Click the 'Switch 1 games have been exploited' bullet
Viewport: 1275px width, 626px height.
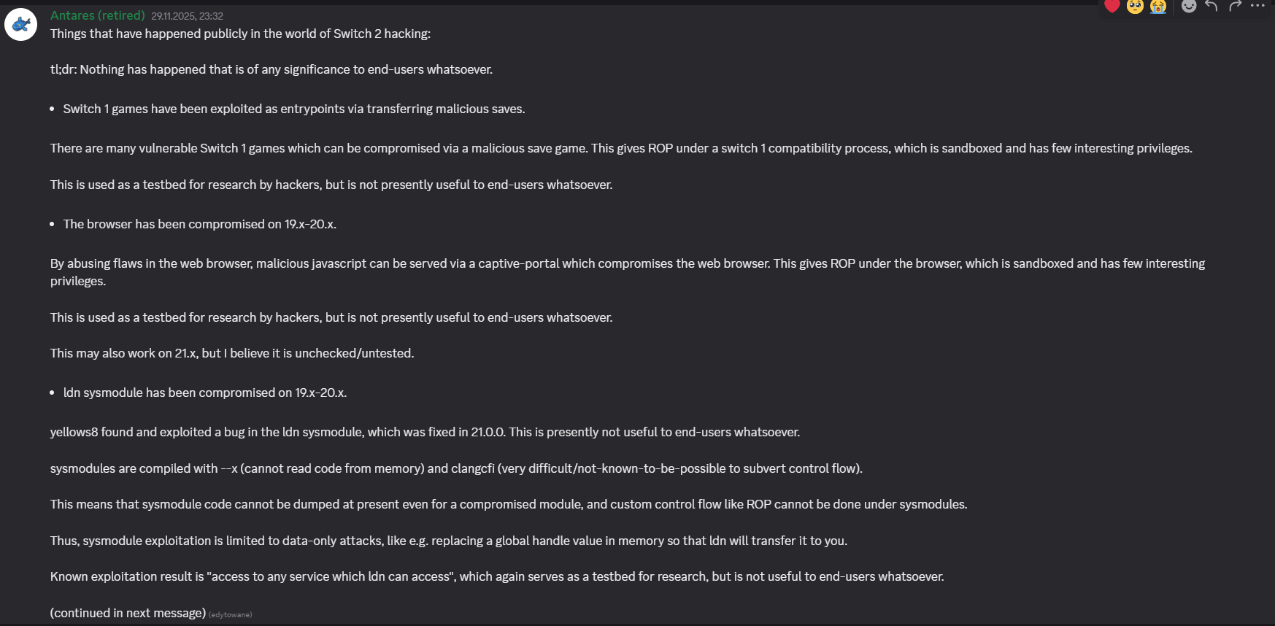294,109
